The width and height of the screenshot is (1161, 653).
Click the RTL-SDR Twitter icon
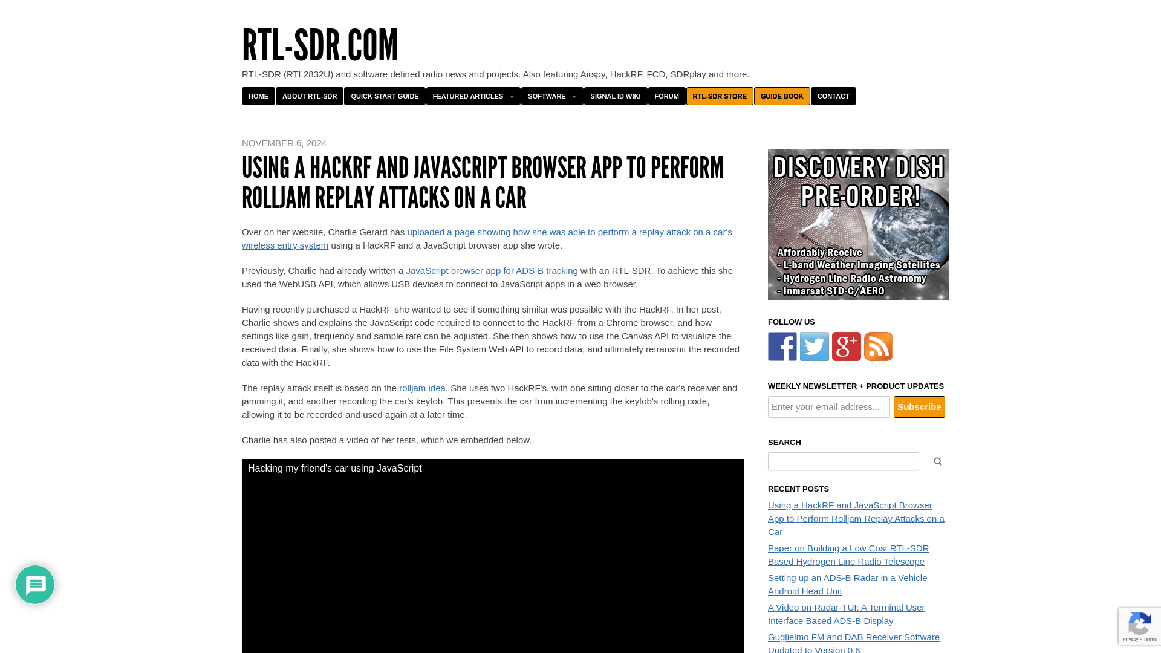814,346
